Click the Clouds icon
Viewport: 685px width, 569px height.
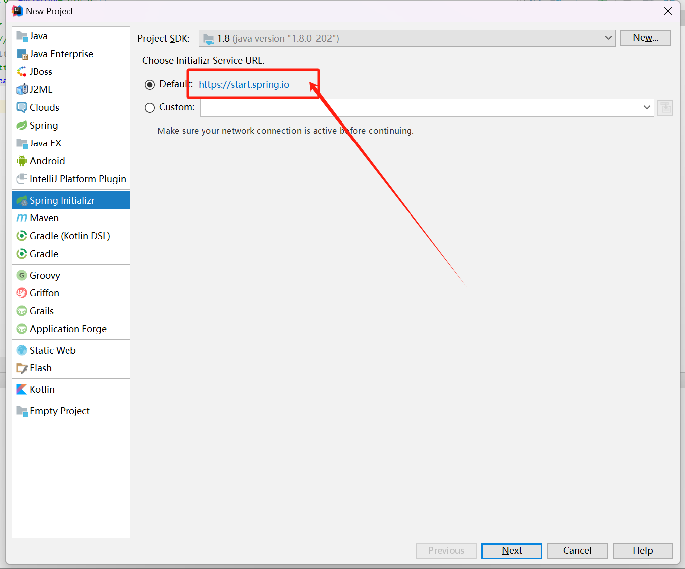point(22,107)
